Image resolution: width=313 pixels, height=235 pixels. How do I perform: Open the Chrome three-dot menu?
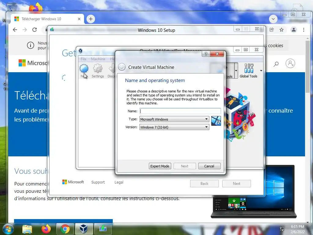pyautogui.click(x=304, y=30)
